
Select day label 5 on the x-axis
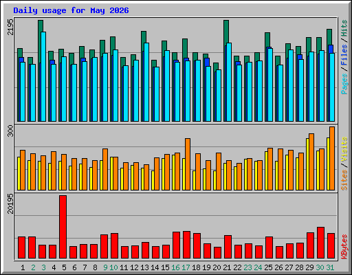coord(64,267)
